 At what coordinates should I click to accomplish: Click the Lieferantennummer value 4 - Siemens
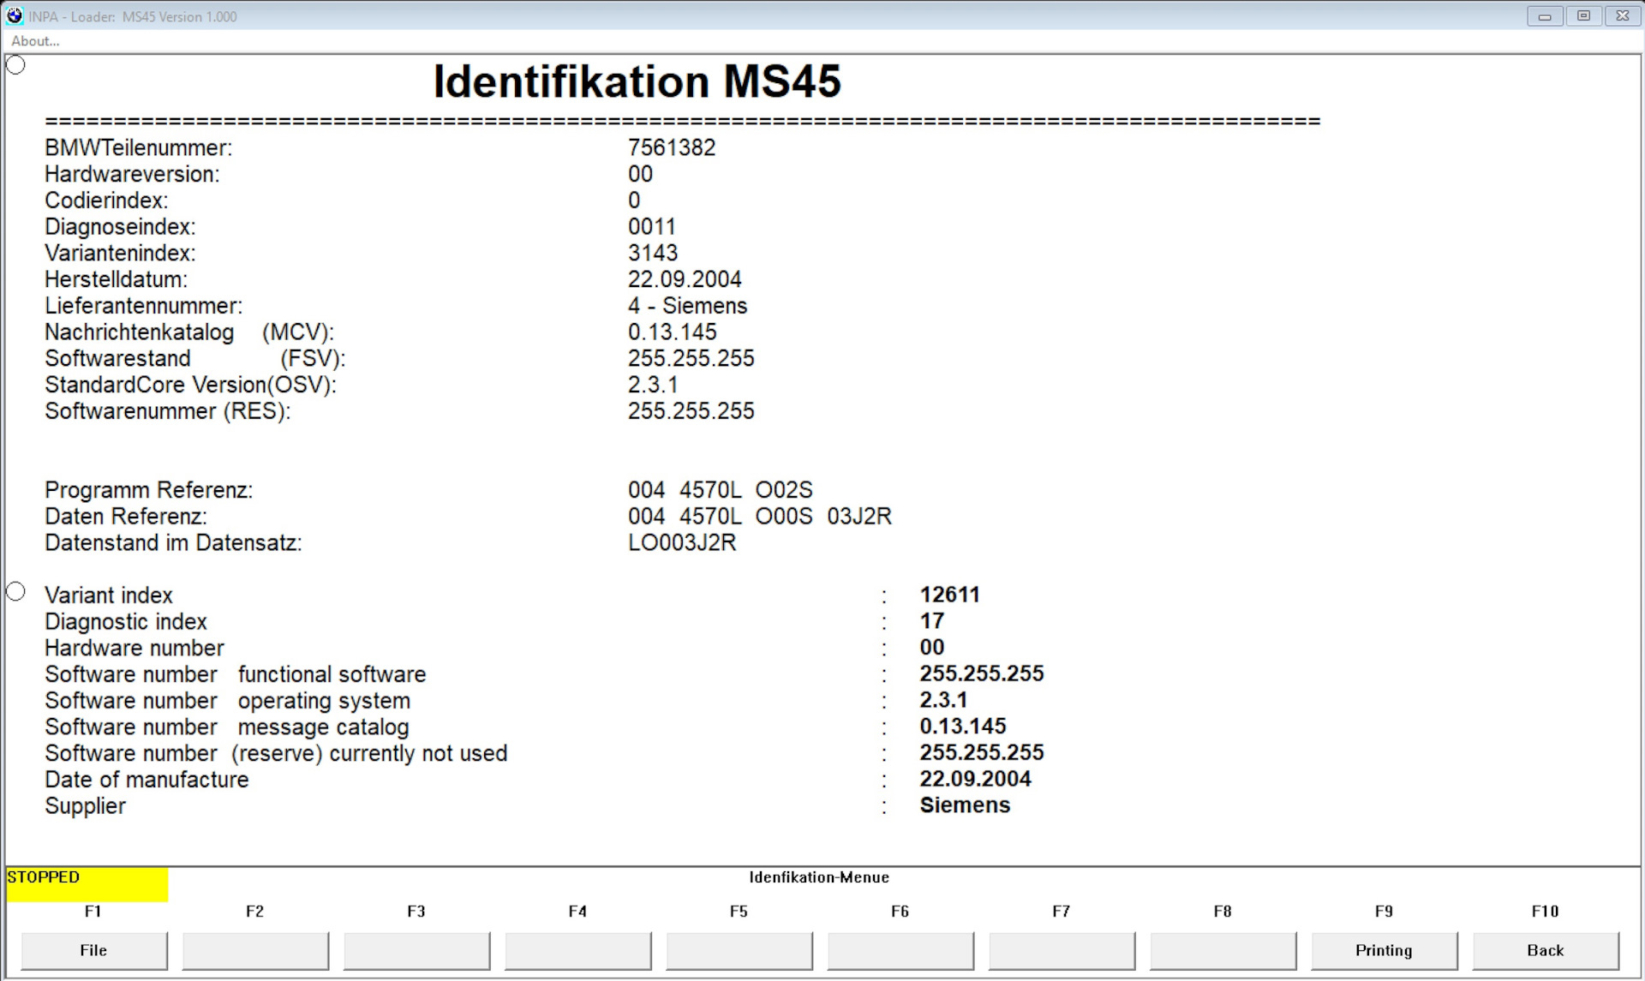point(687,306)
